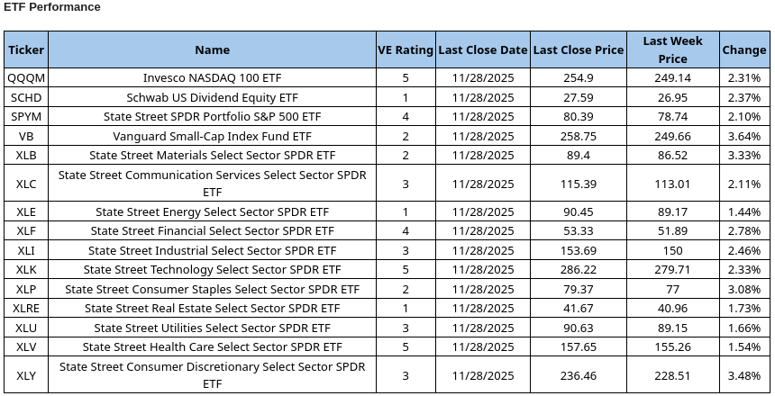Select the SPYM ticker cell
The image size is (775, 396).
pos(26,117)
